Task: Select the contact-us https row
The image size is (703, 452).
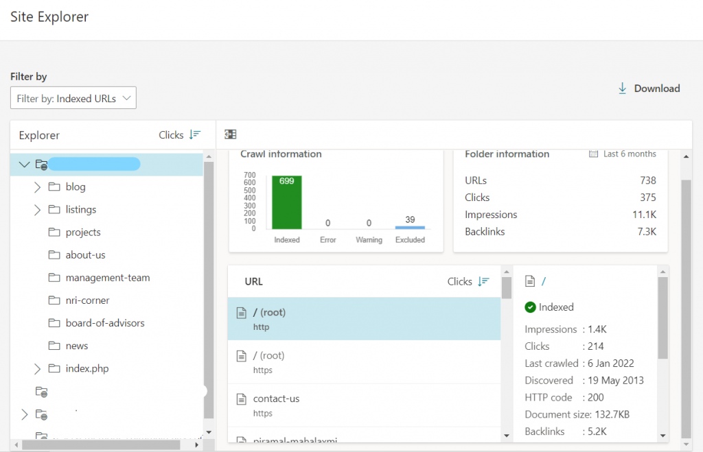Action: pos(364,405)
